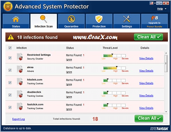Click 'Total infections found:' label
171x132 pixels.
[66, 119]
